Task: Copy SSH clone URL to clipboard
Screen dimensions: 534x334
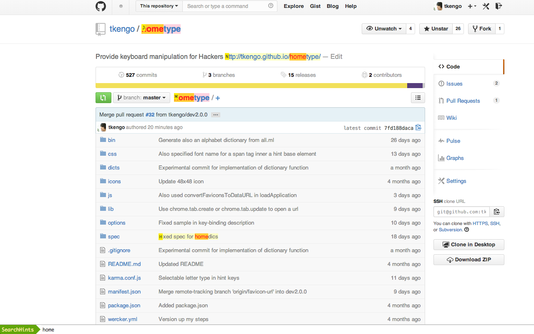Action: tap(497, 212)
